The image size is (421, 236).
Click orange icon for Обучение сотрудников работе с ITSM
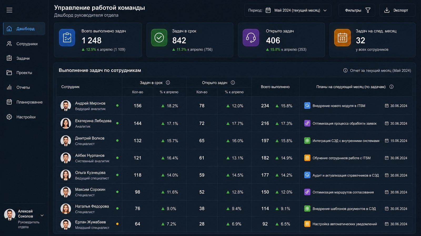(307, 158)
